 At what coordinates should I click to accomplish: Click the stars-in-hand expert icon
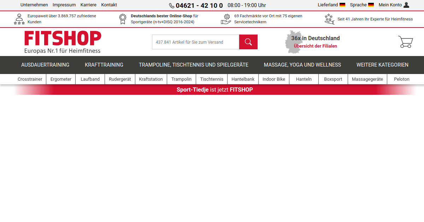coord(329,19)
